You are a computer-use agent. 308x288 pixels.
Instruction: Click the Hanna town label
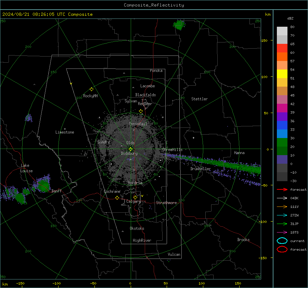tap(239, 153)
